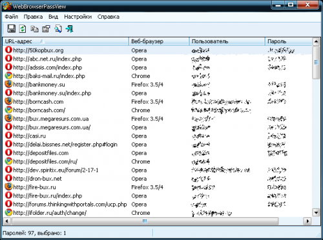Open the Правка menu
Viewport: 323px width, 240px height.
pos(33,17)
